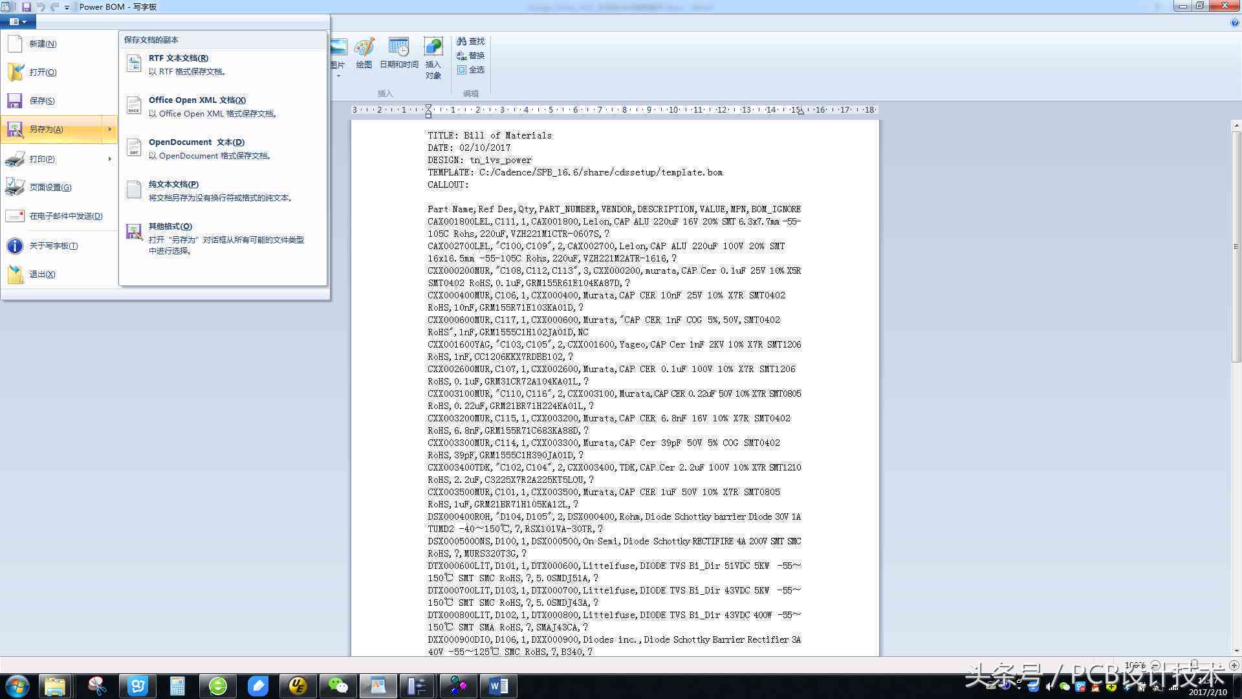1242x699 pixels.
Task: Click 全选 select all button
Action: pos(470,70)
